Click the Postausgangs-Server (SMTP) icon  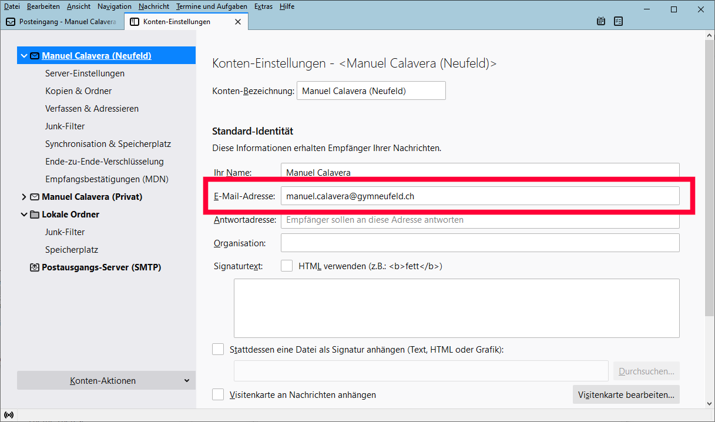pyautogui.click(x=35, y=267)
